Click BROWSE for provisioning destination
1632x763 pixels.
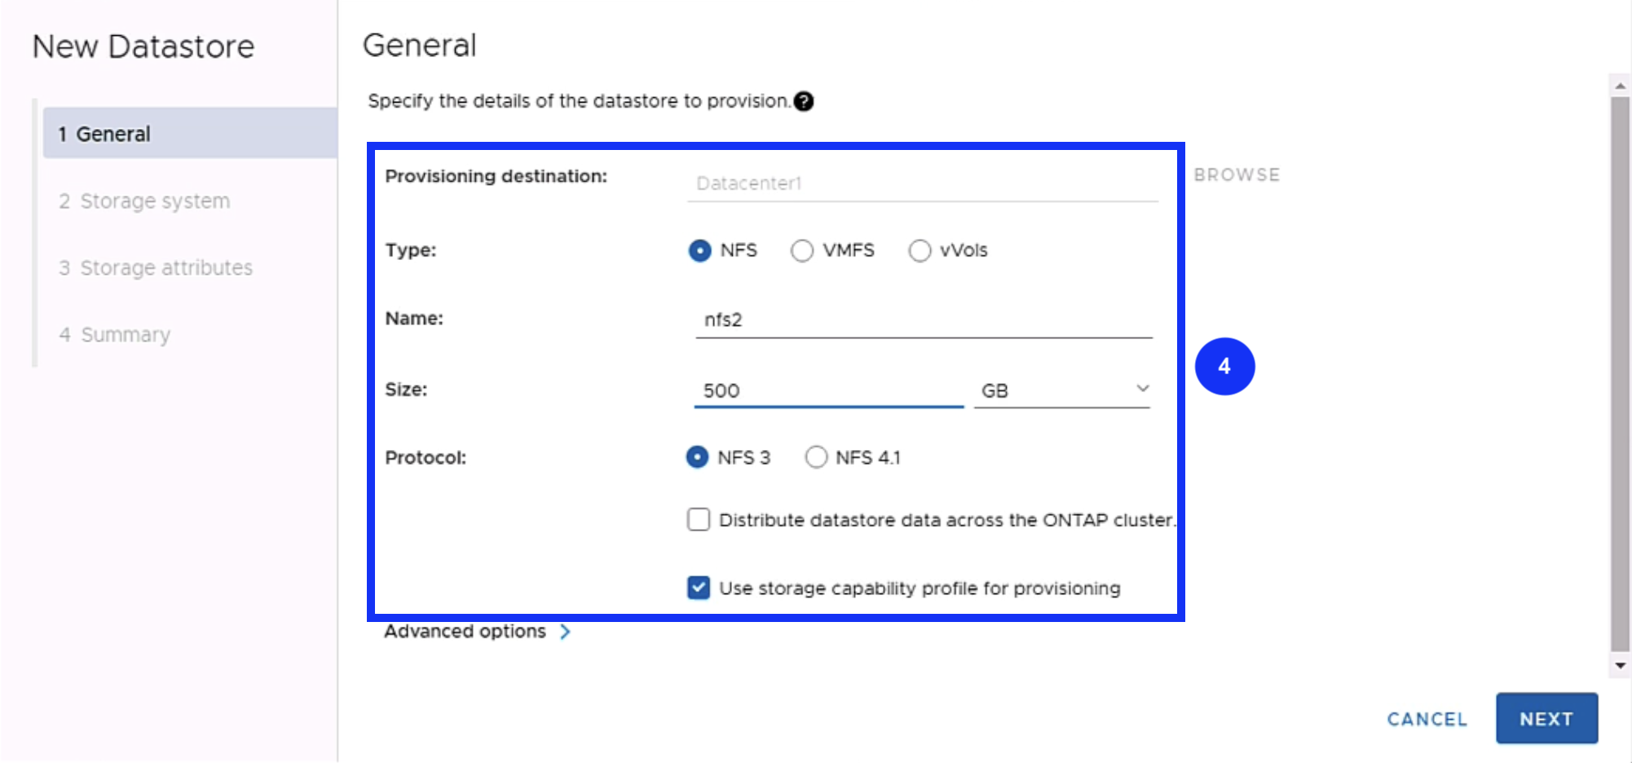coord(1237,175)
